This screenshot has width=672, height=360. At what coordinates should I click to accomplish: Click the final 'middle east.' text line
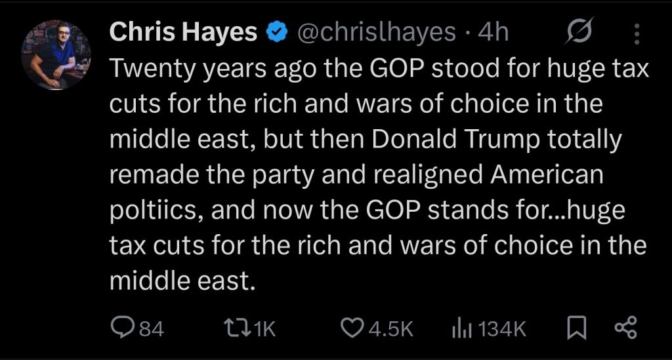click(182, 281)
